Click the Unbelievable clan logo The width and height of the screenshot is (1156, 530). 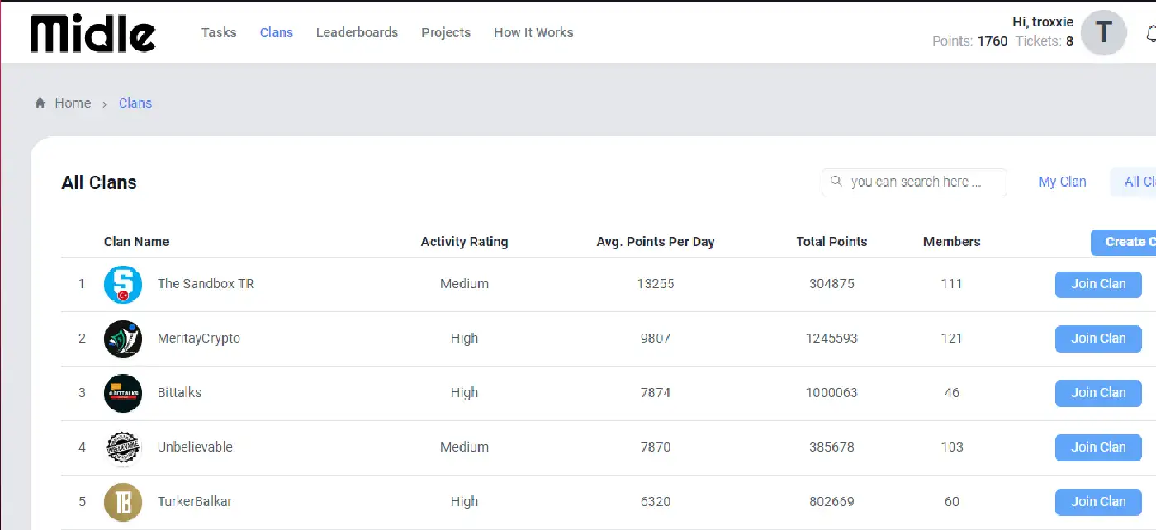123,447
